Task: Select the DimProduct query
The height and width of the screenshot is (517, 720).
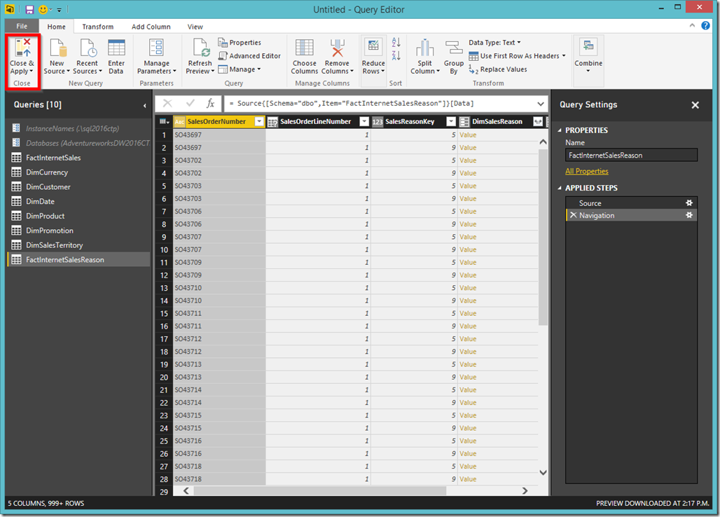Action: (78, 216)
